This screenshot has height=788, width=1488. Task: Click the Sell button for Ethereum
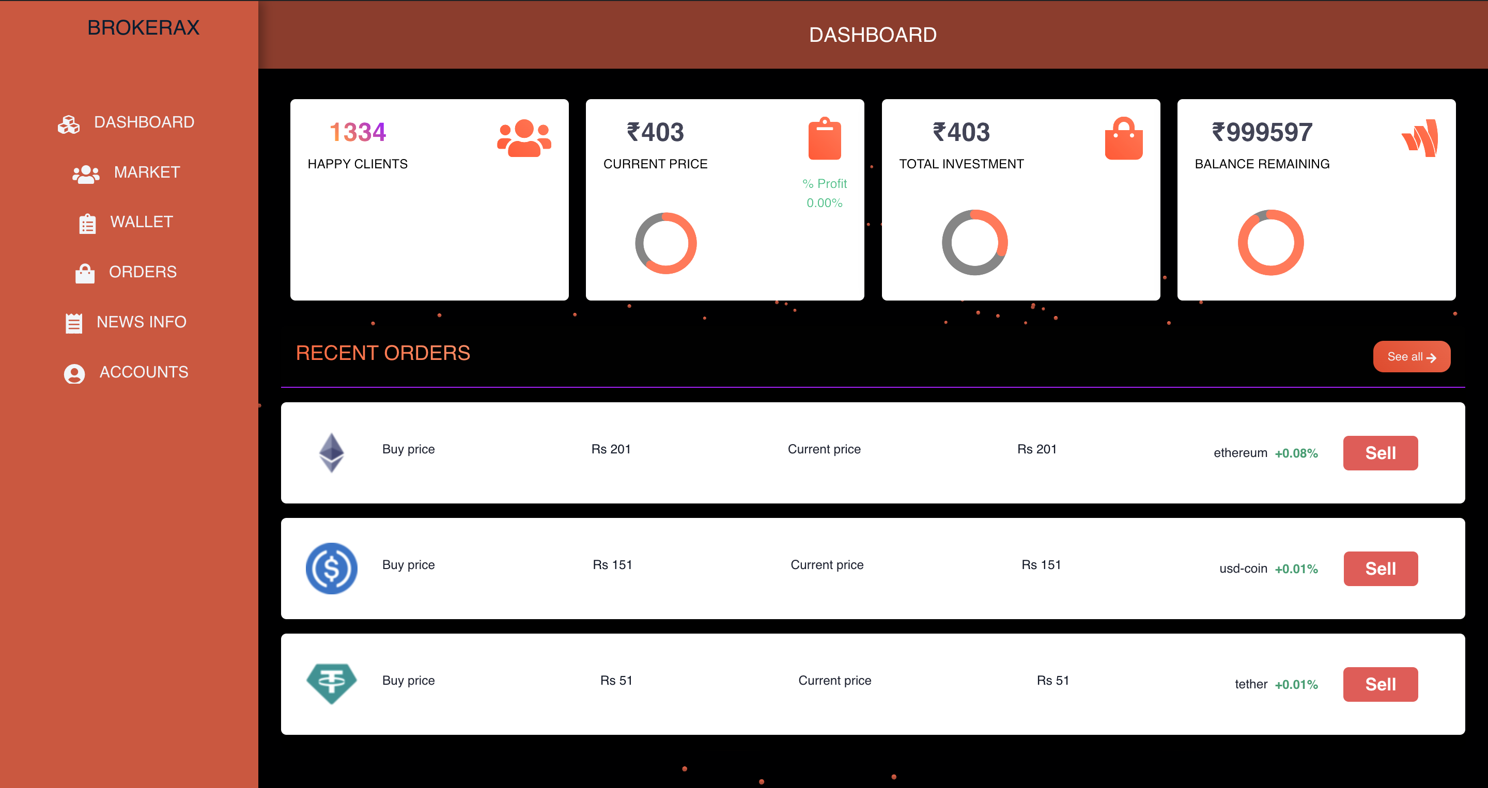1380,452
